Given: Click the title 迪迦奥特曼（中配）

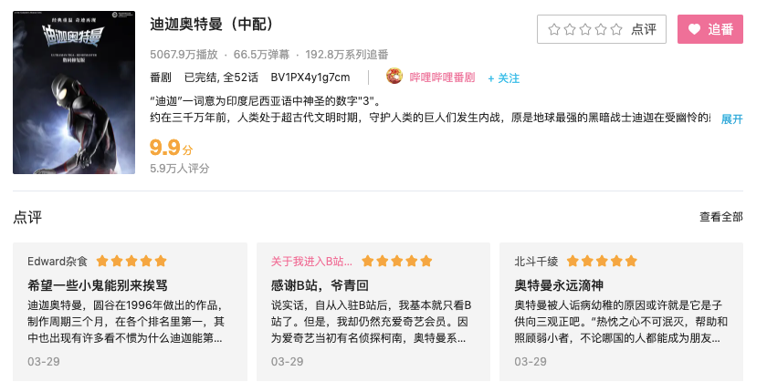Looking at the screenshot, I should 212,24.
